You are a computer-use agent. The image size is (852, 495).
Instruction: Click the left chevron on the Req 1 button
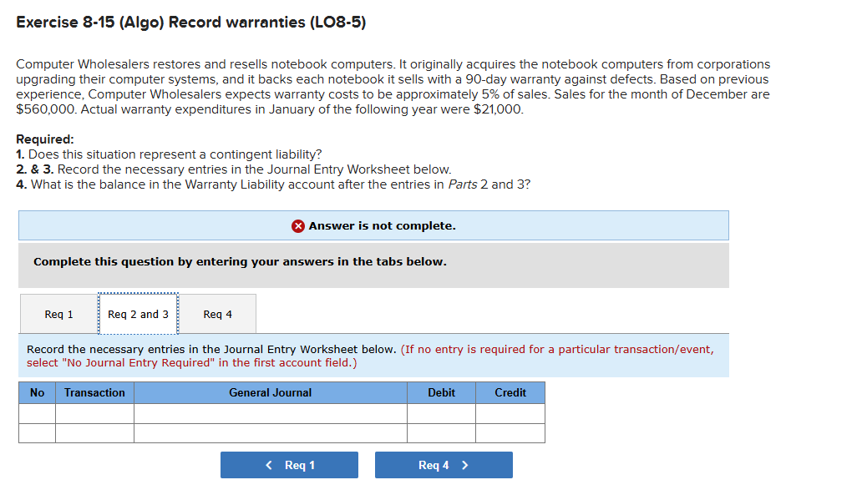[x=267, y=464]
